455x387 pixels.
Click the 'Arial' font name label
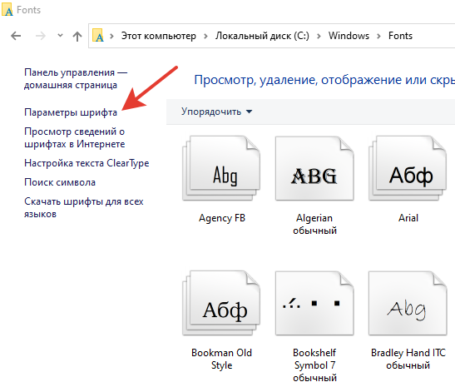[x=408, y=218]
